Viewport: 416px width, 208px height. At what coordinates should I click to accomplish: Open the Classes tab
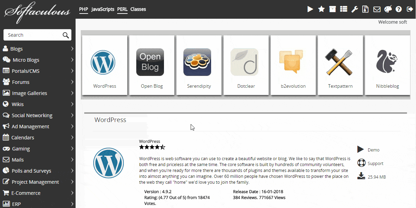[x=138, y=9]
